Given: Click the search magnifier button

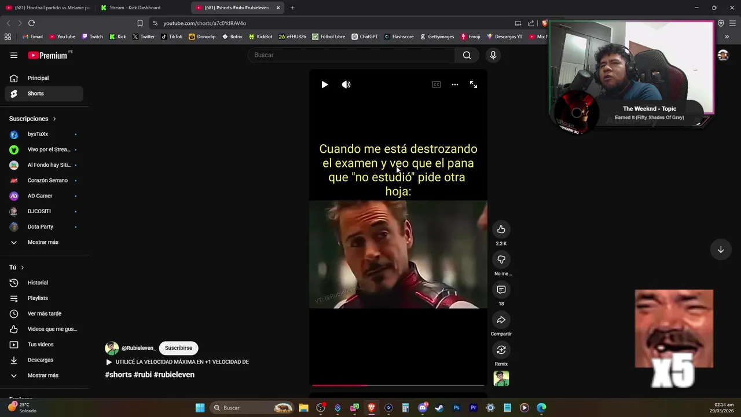Looking at the screenshot, I should pyautogui.click(x=467, y=55).
